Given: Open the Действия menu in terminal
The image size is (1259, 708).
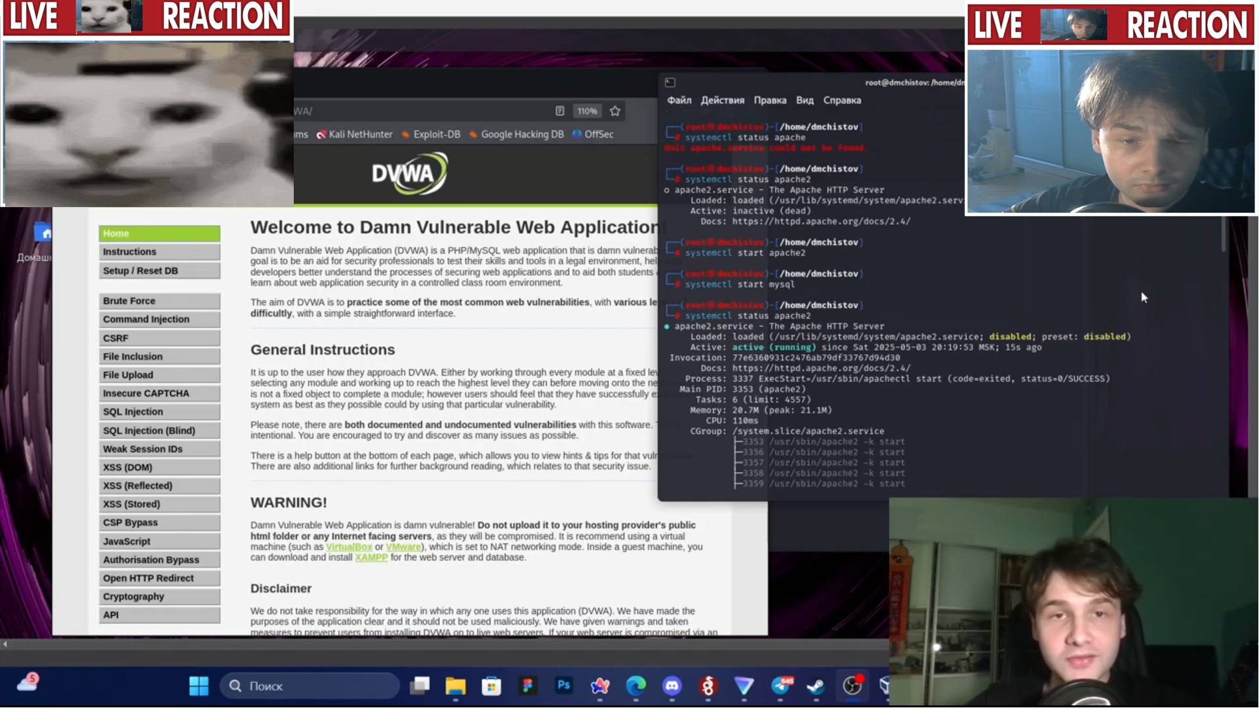Looking at the screenshot, I should coord(722,100).
